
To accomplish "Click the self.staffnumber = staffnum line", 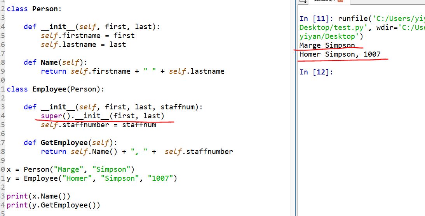I will point(98,125).
